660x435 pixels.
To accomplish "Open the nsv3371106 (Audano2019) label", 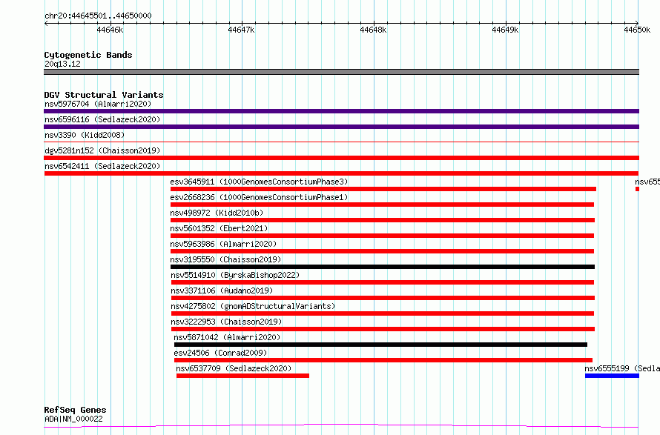I will (x=222, y=290).
